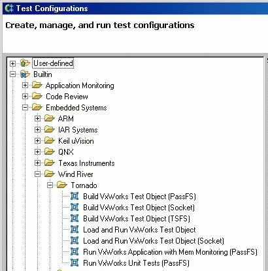The height and width of the screenshot is (271, 268).
Task: Collapse the Builtin node
Action: 12,74
